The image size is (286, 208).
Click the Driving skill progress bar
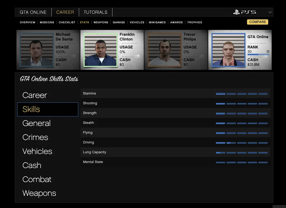pos(242,143)
